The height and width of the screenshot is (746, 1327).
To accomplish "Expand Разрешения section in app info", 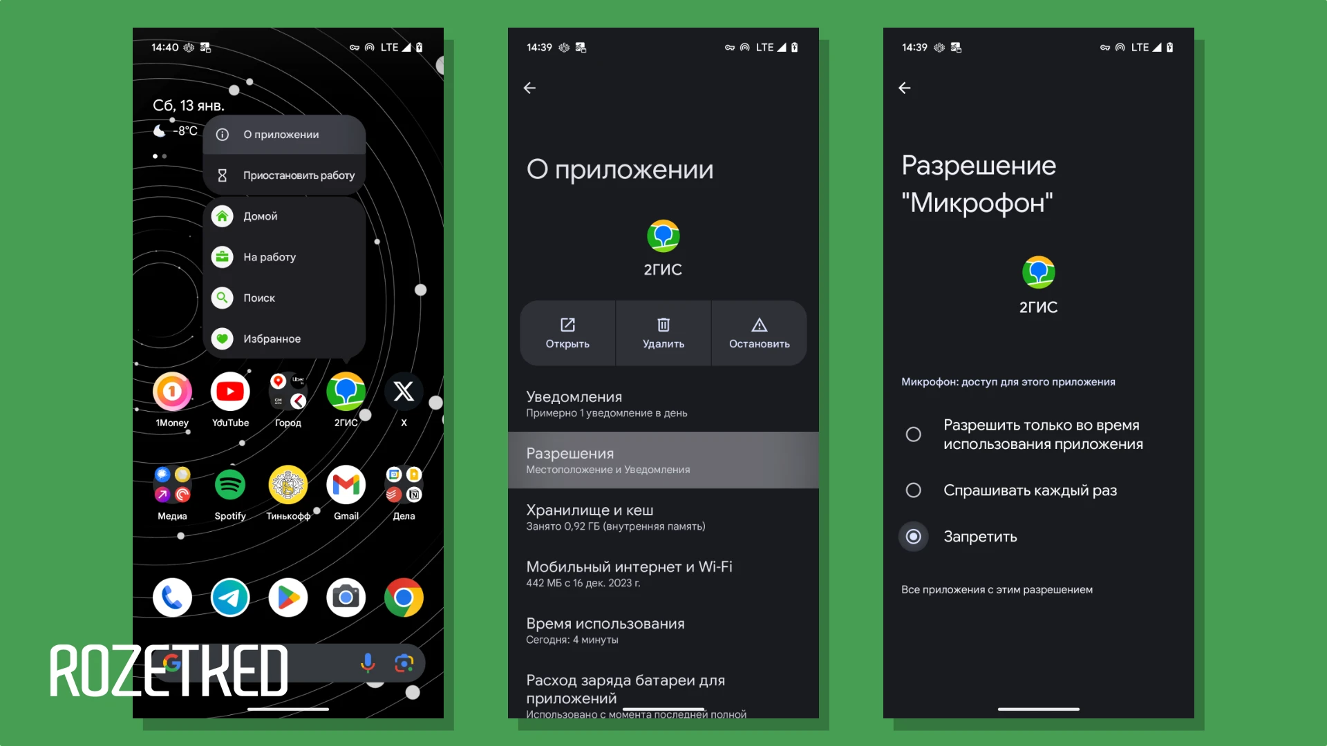I will (x=663, y=459).
